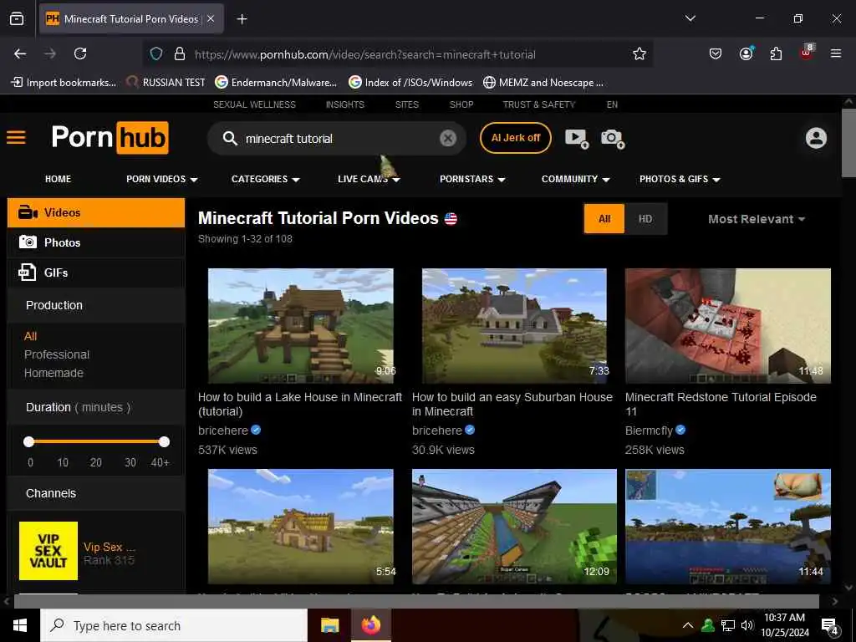Open File Explorer from taskbar
Image resolution: width=856 pixels, height=642 pixels.
click(x=329, y=625)
